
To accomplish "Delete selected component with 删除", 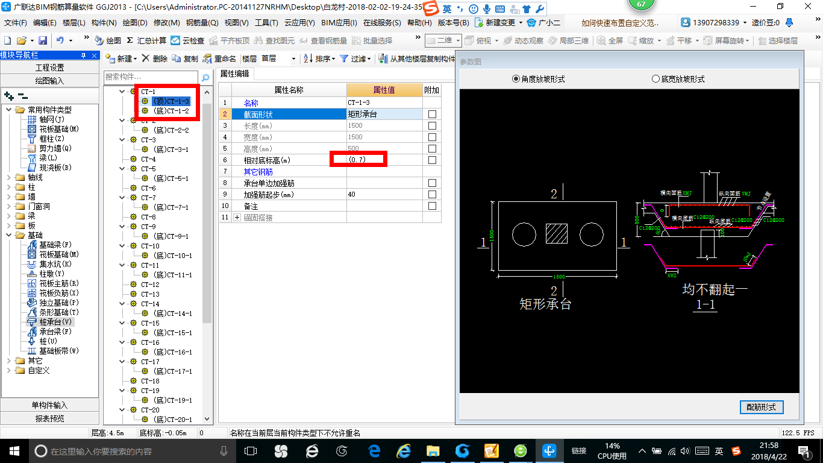I will (x=154, y=58).
